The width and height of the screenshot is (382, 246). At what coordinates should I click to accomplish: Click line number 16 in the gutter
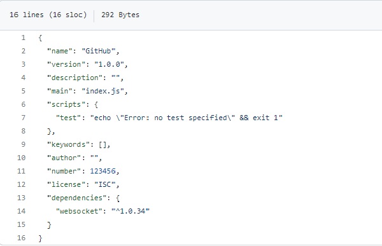21,238
